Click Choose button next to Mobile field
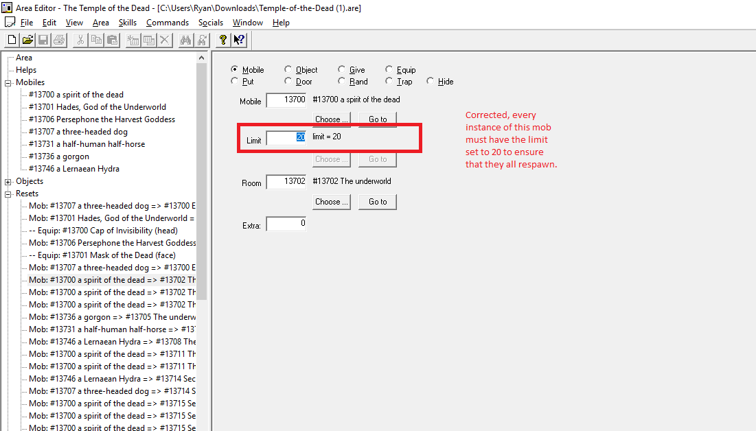 332,119
